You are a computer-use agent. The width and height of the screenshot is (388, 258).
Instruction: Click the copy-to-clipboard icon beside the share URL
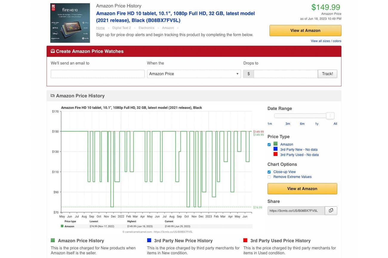[x=331, y=210]
